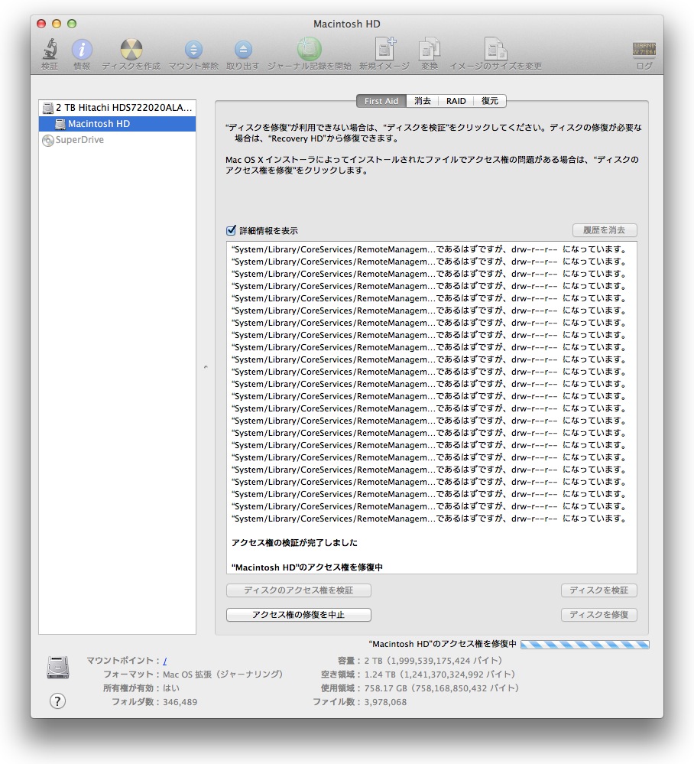Screen dimensions: 694x764
Task: Click the 履歴を消去 button
Action: [605, 230]
